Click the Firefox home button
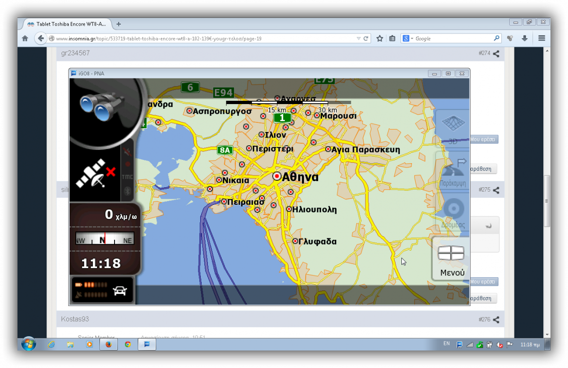568x368 pixels. (x=25, y=38)
